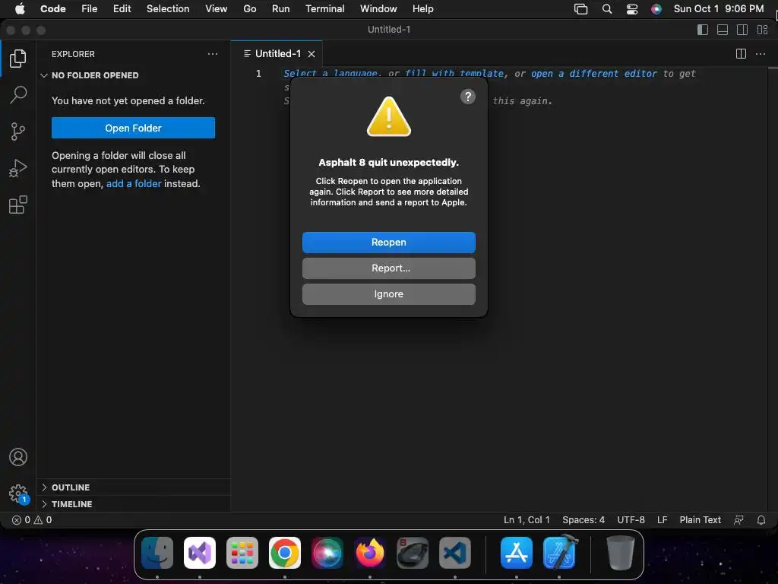Screen dimensions: 778x584
Task: Open Control Center in menu bar
Action: click(x=632, y=9)
